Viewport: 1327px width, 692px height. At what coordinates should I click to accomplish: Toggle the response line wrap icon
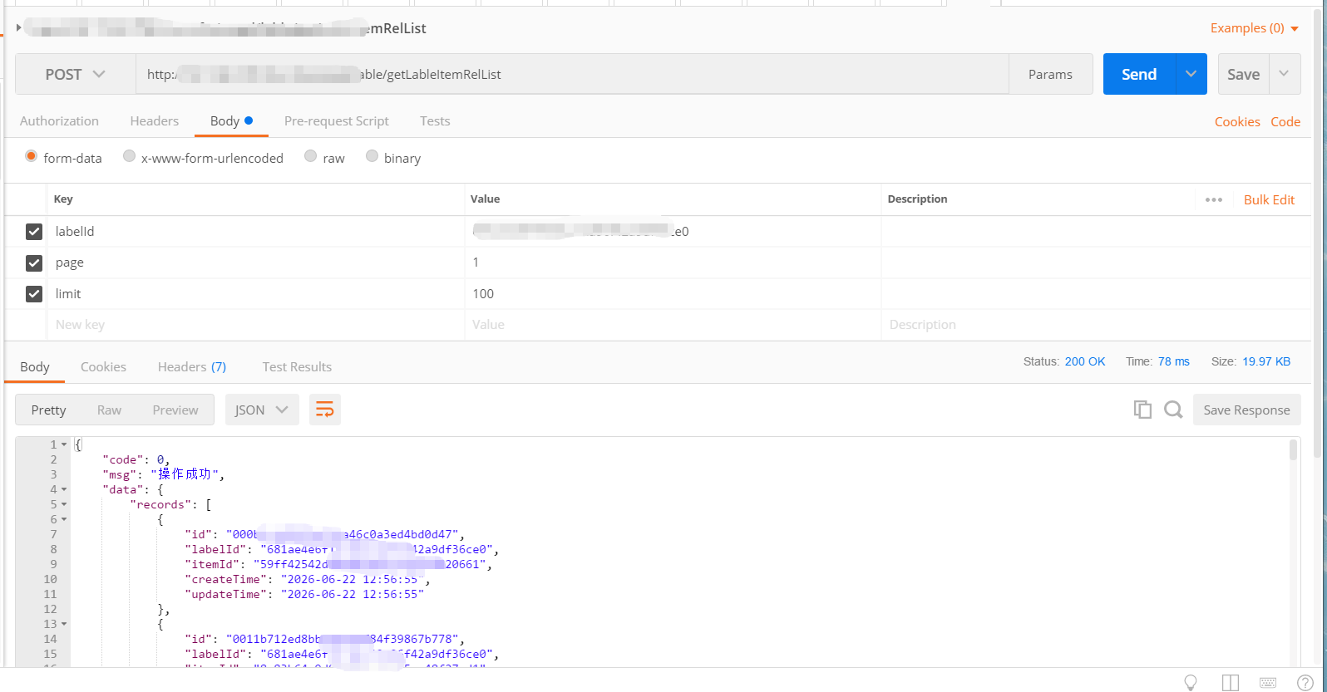[325, 410]
